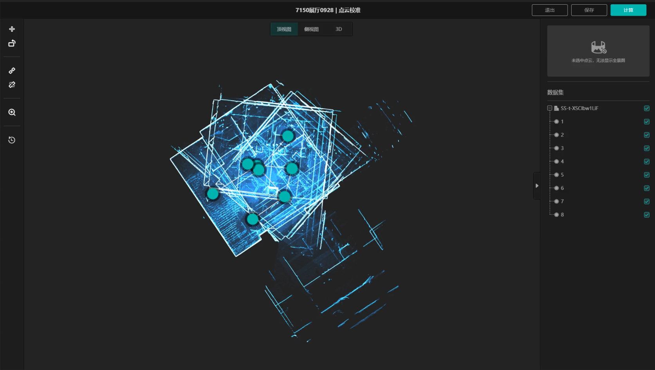655x370 pixels.
Task: Switch to the 3D view tab
Action: pos(339,29)
